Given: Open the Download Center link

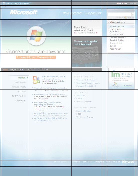Looking at the screenshot, I should [x=84, y=111].
